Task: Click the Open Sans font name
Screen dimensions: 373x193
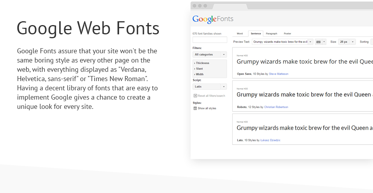Action: click(244, 74)
